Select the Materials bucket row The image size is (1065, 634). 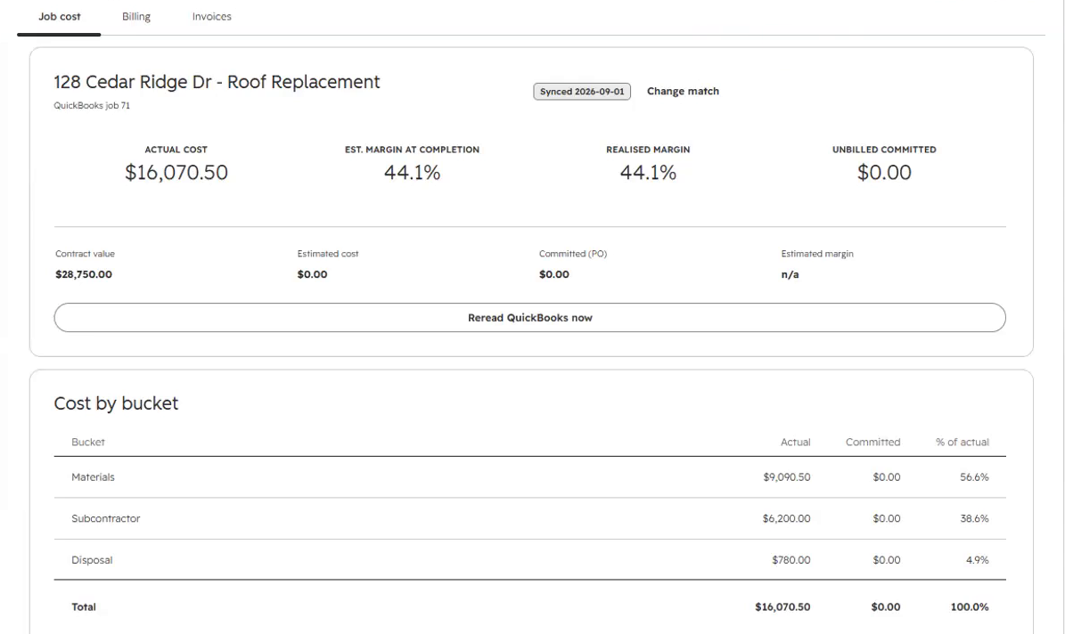coord(529,477)
